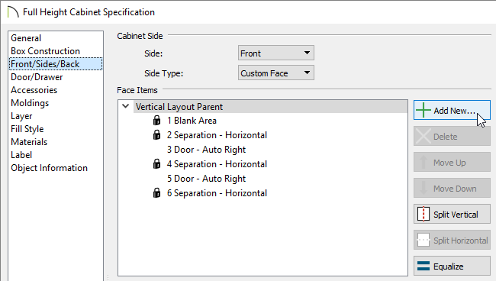Switch to the Door/Drawer panel

click(37, 77)
